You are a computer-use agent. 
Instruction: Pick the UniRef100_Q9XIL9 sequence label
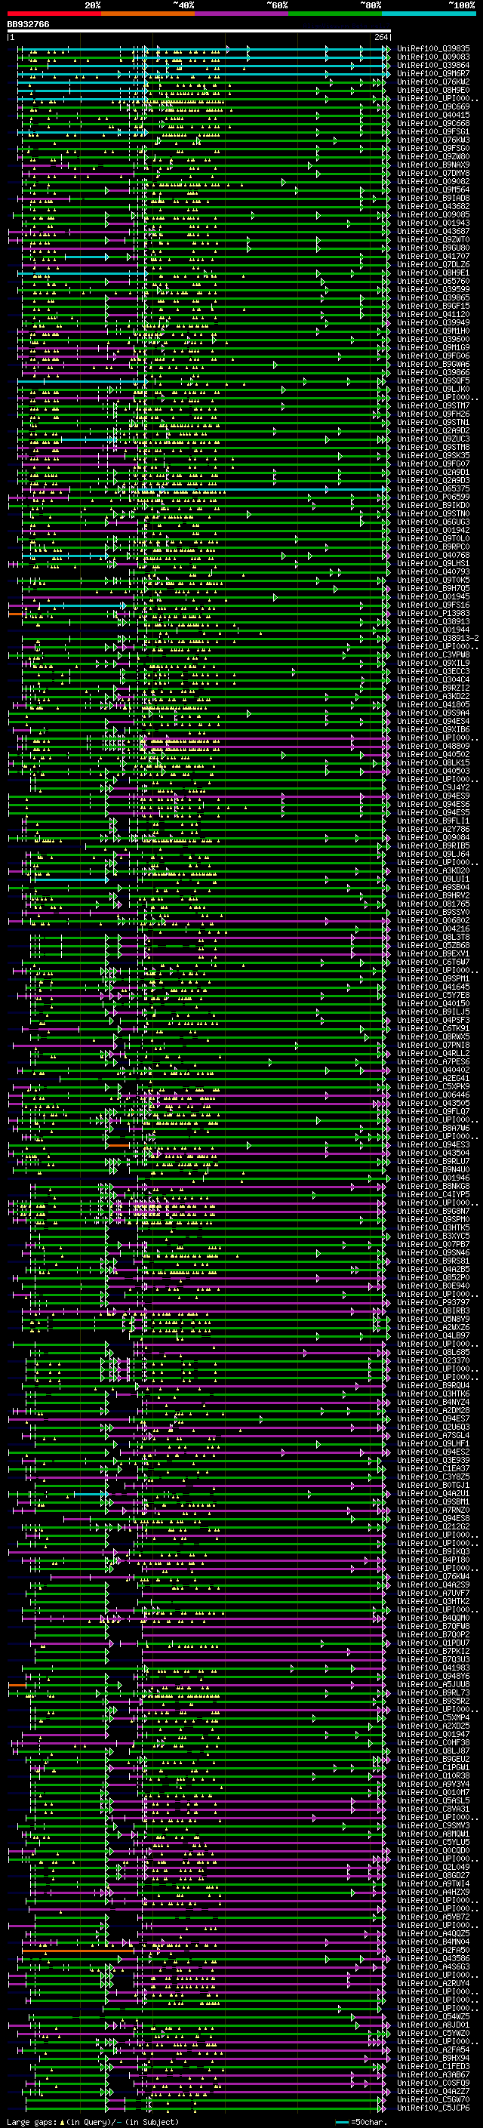coord(433,663)
